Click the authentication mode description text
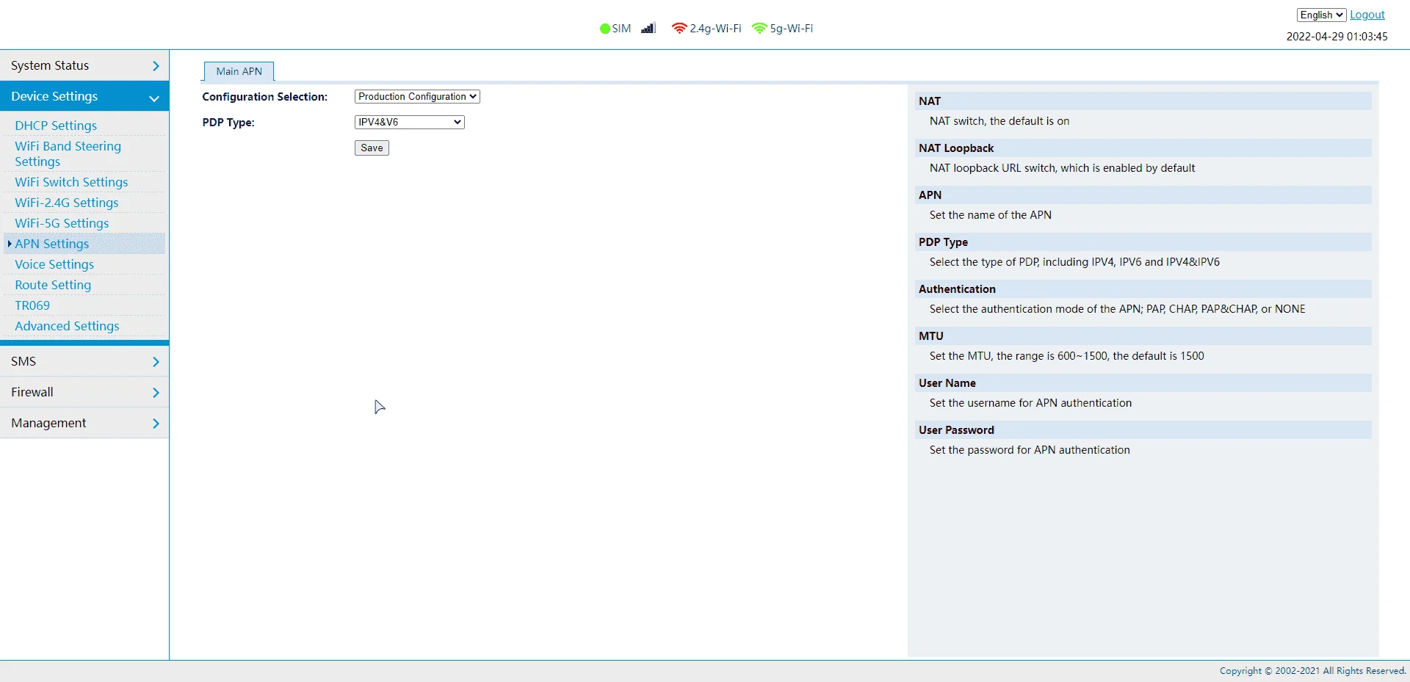This screenshot has height=682, width=1410. tap(1117, 309)
